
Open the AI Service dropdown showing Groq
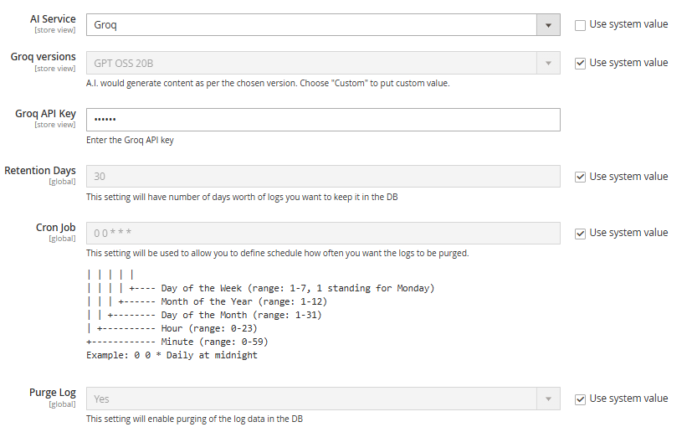point(311,25)
